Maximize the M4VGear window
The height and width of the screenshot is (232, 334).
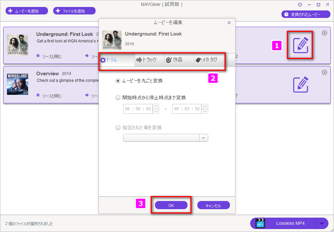318,4
